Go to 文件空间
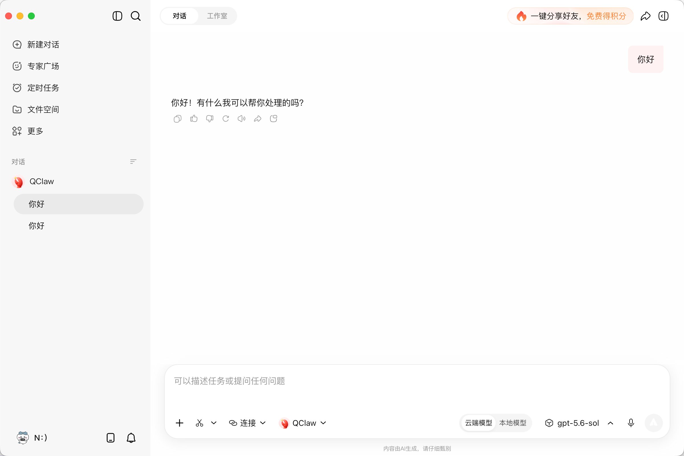Screen dimensions: 684x456 coord(36,109)
